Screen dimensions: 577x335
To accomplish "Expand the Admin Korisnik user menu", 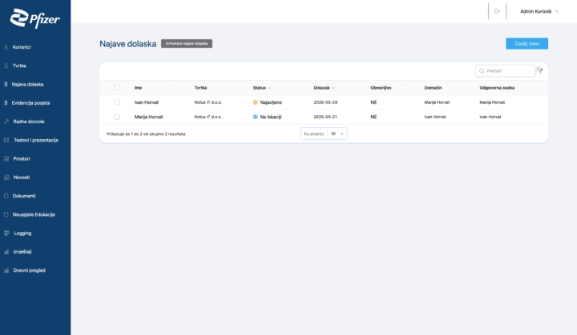I will coord(539,11).
